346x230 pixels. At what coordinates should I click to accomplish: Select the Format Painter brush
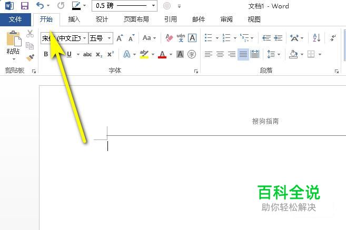[30, 57]
